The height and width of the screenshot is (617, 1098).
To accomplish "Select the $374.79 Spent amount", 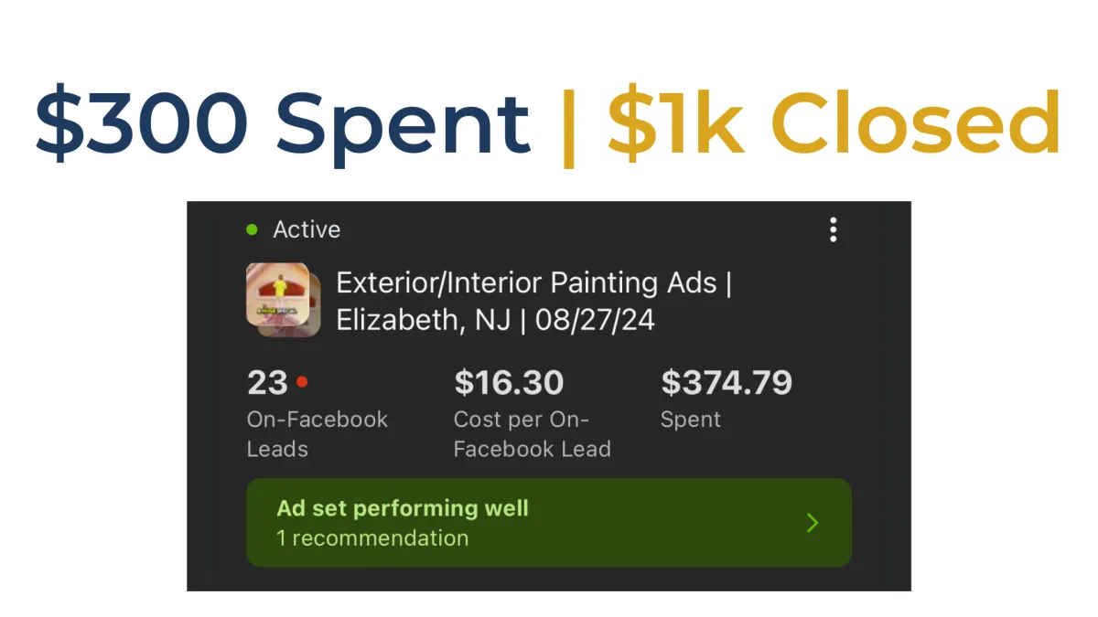I will (727, 382).
